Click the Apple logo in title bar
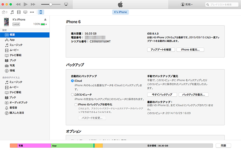This screenshot has height=151, width=241. [x=120, y=5]
